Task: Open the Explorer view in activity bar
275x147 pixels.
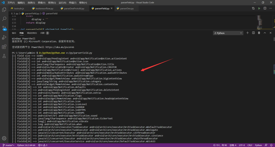Action: pos(4,9)
